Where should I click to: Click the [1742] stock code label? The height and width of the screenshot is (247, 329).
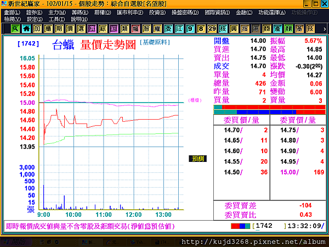[x=29, y=43]
